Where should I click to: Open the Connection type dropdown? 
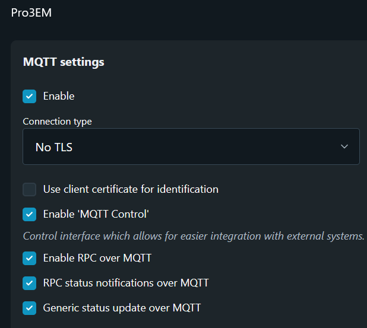click(x=191, y=147)
